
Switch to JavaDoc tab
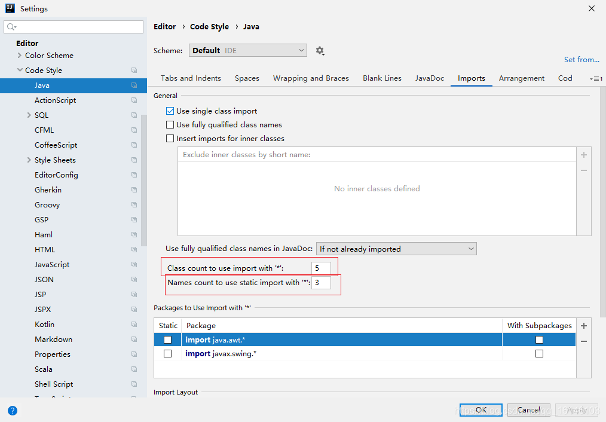(x=429, y=78)
